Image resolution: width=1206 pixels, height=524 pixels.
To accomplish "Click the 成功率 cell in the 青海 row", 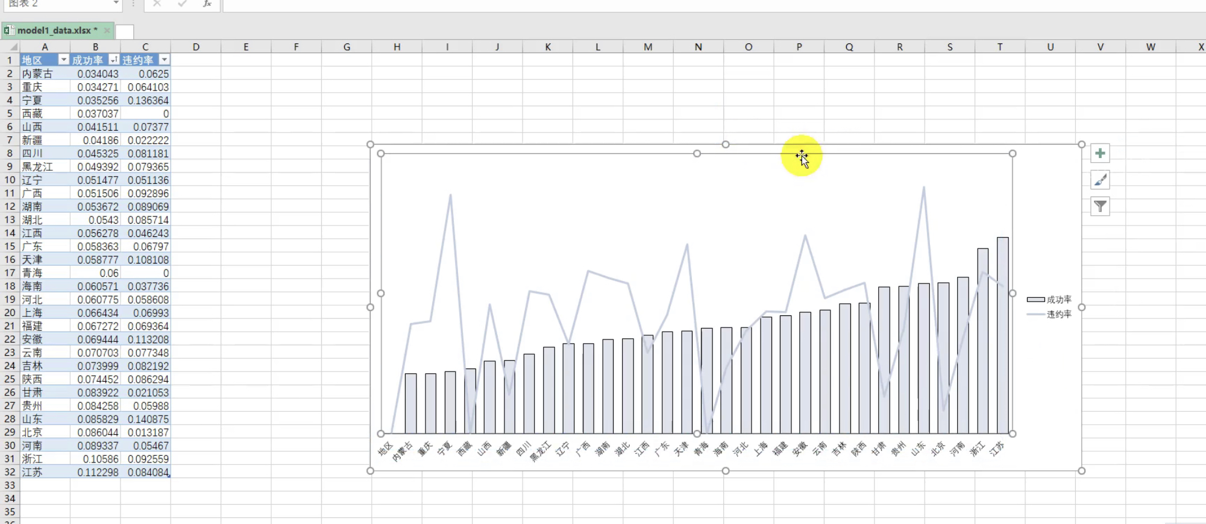I will pyautogui.click(x=95, y=273).
